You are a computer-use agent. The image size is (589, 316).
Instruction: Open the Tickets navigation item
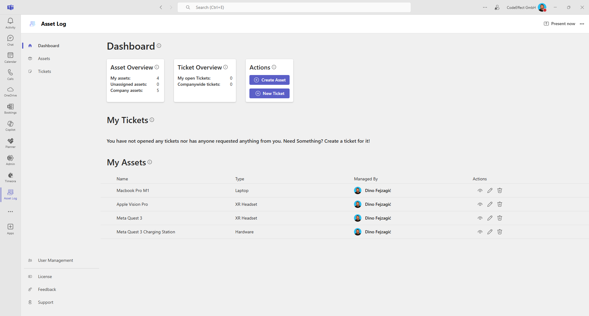pos(44,71)
